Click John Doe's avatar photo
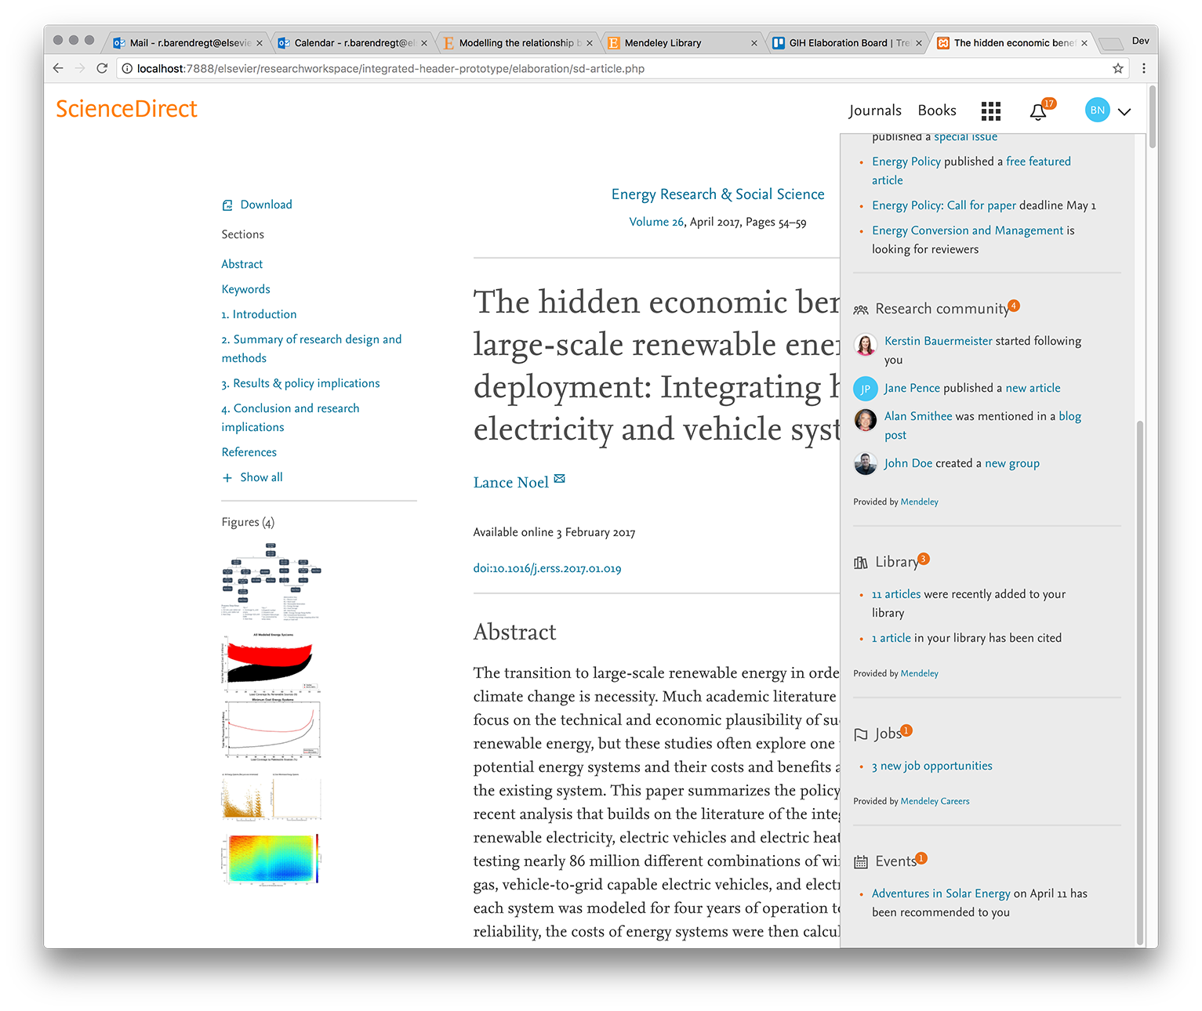1202x1011 pixels. [x=866, y=464]
